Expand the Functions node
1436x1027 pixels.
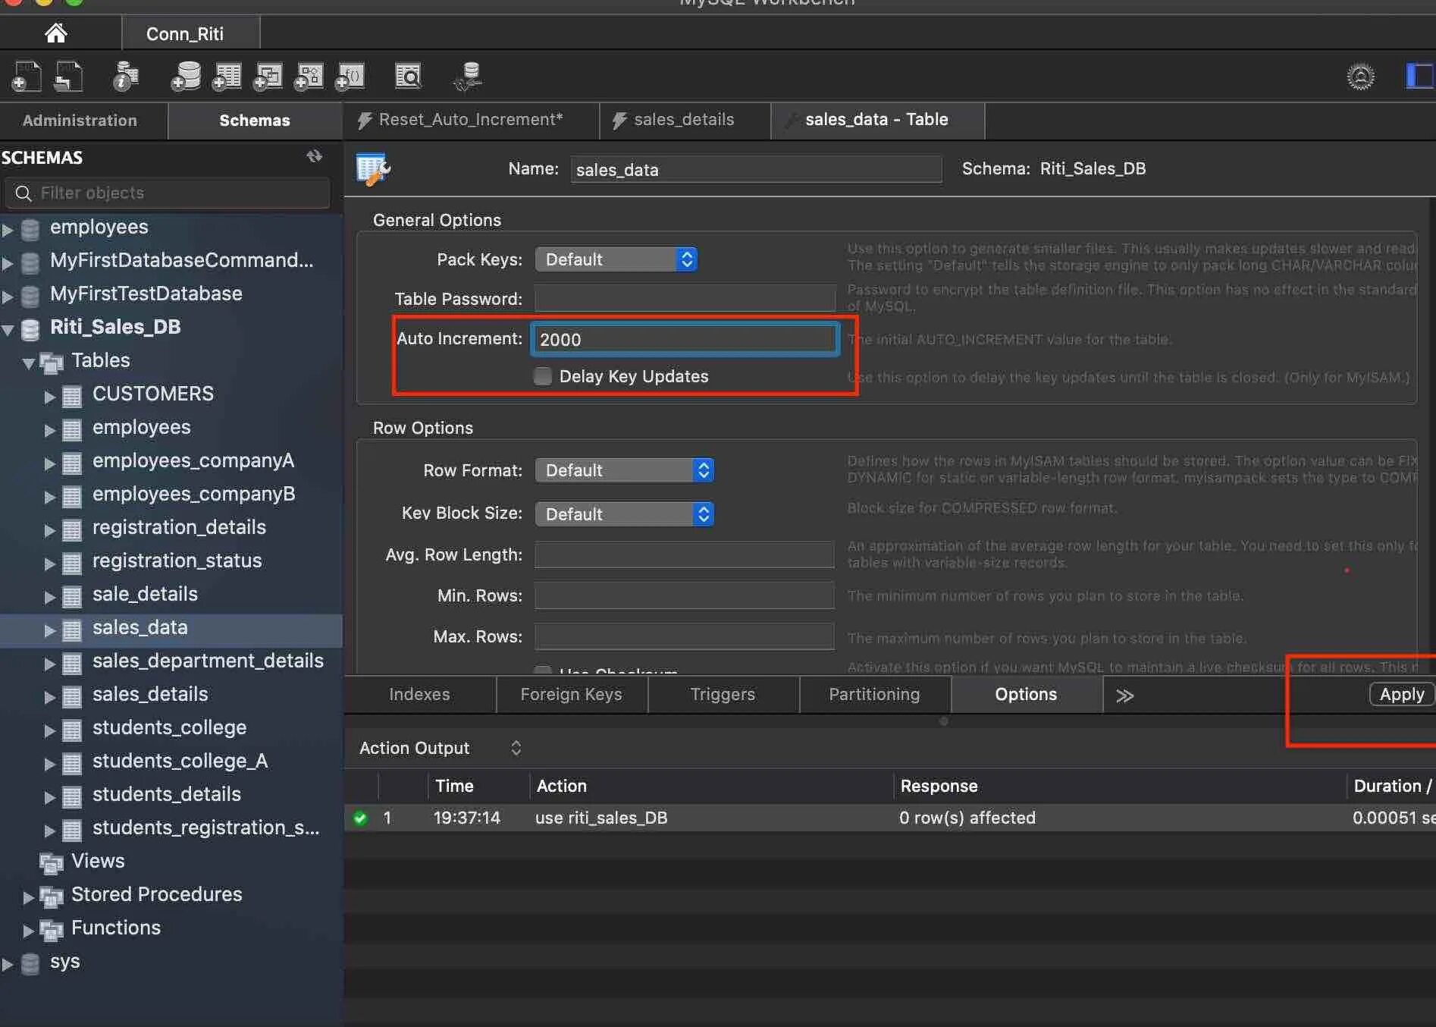click(29, 930)
